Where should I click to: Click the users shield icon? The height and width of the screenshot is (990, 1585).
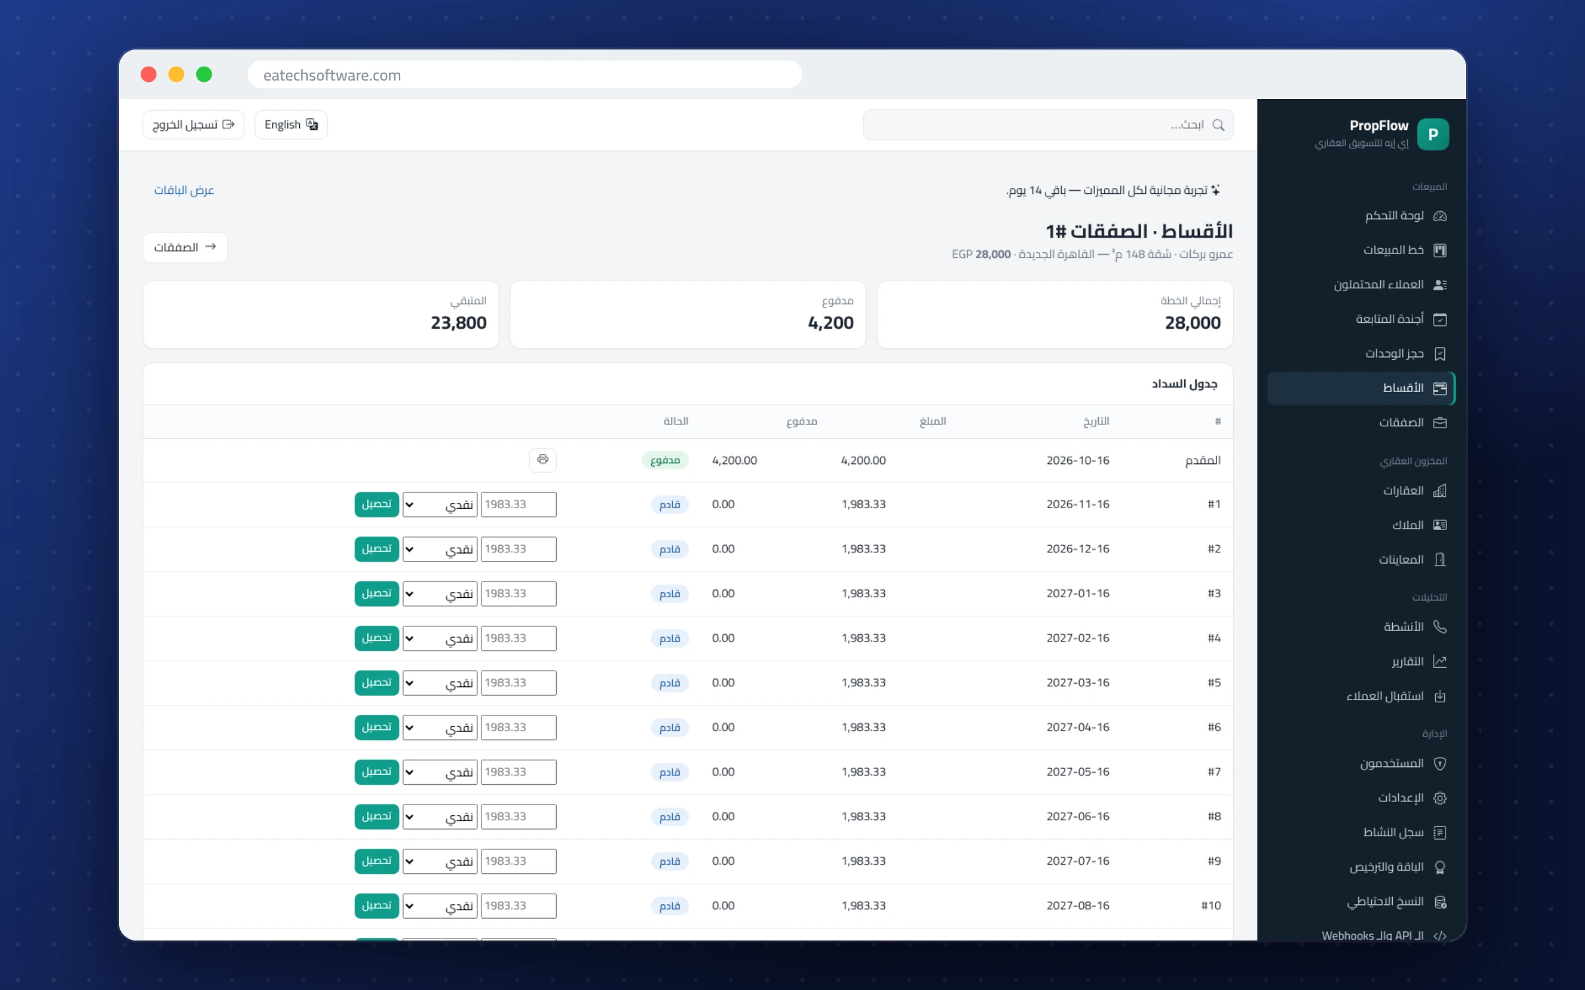click(x=1440, y=764)
